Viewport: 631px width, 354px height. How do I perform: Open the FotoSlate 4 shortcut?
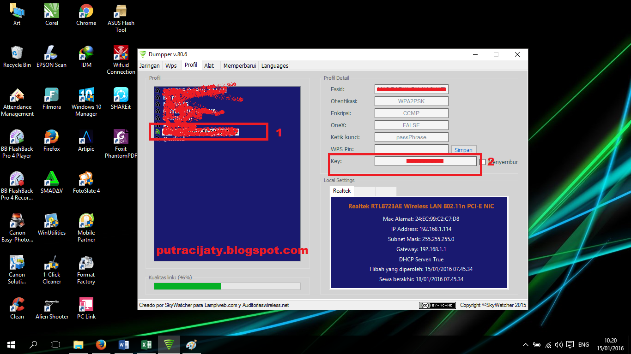tap(86, 182)
